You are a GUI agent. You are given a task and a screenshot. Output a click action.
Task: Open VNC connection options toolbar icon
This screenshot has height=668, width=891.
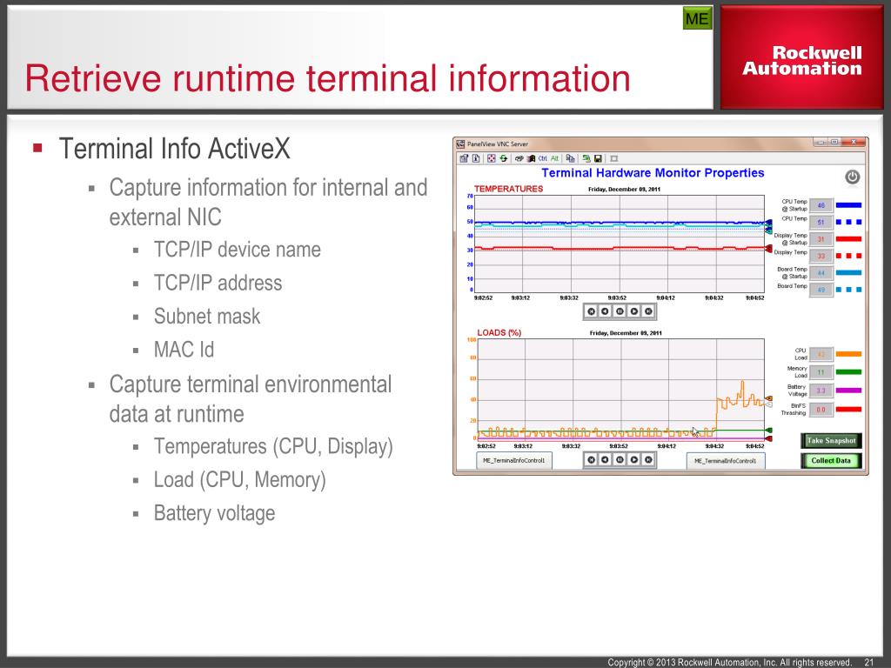pyautogui.click(x=465, y=158)
